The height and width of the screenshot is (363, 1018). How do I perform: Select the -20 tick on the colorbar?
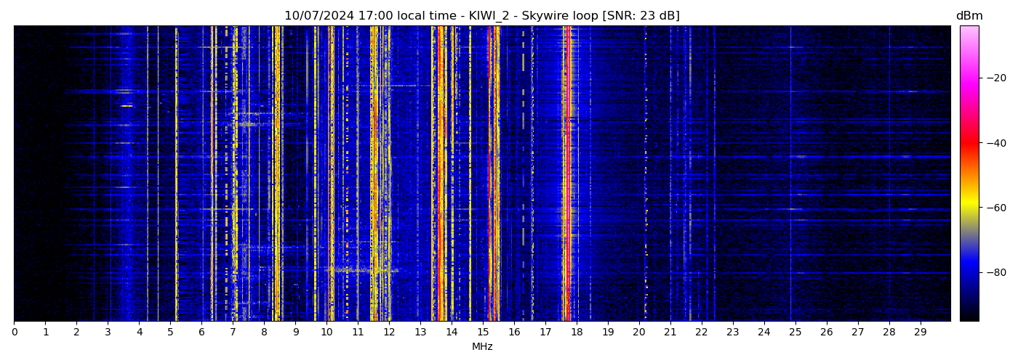(x=995, y=78)
